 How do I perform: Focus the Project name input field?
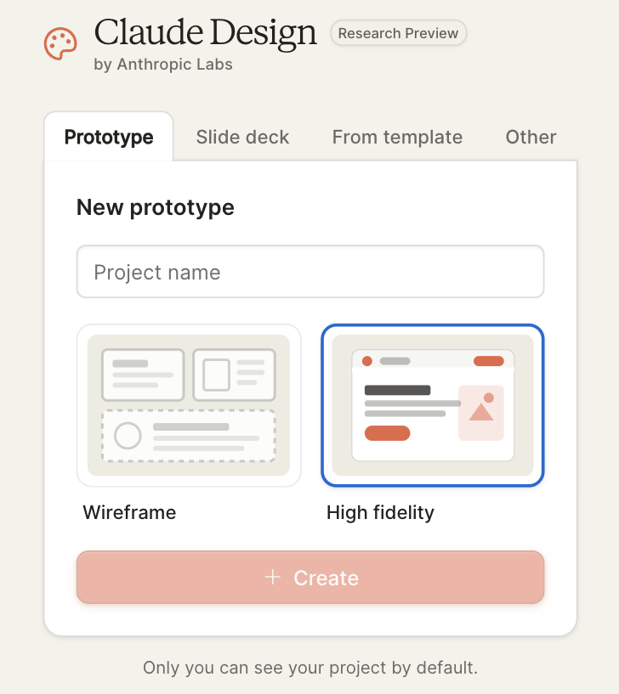tap(310, 271)
